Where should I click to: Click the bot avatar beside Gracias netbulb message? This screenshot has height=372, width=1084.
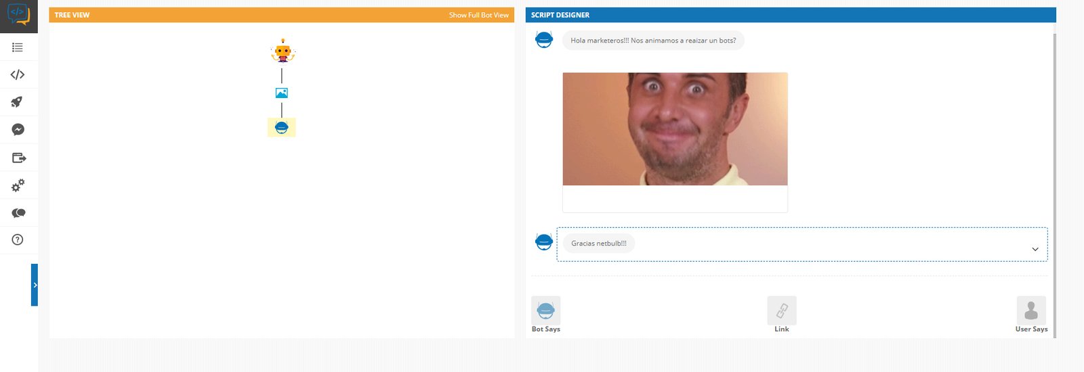tap(544, 241)
